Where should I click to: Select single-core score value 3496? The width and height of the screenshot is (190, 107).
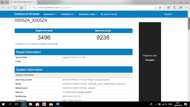pos(44,37)
